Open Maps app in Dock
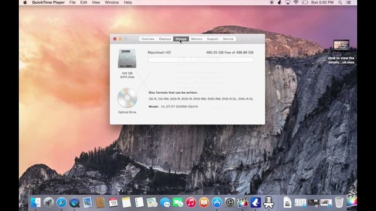The image size is (376, 211). (x=152, y=203)
